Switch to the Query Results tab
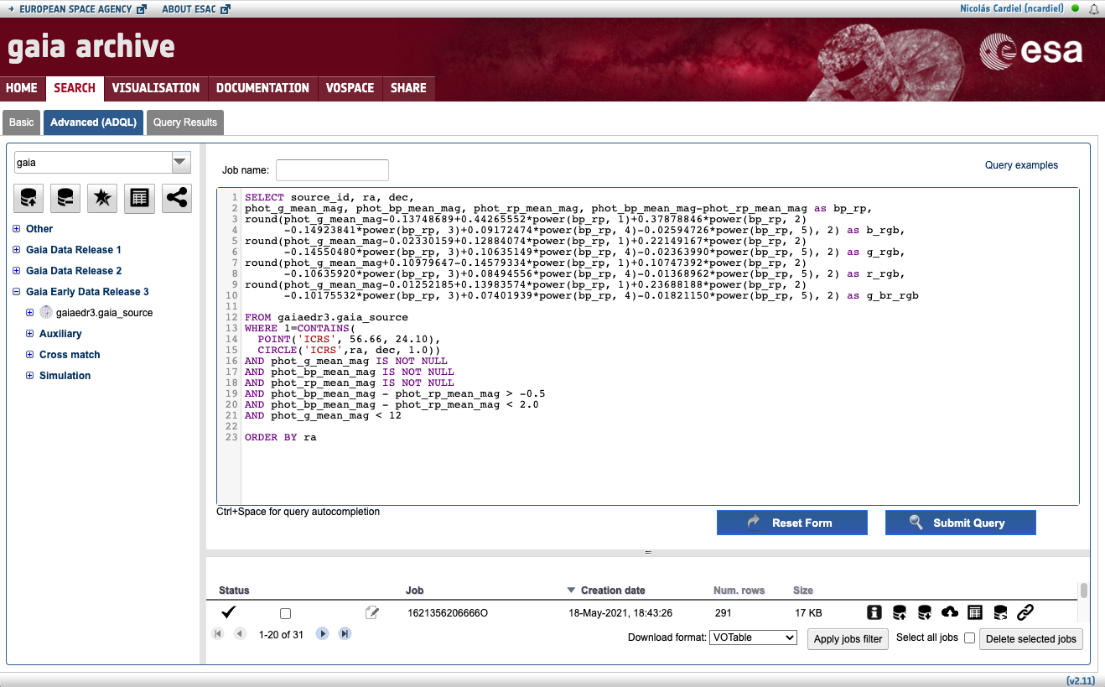 (x=185, y=122)
